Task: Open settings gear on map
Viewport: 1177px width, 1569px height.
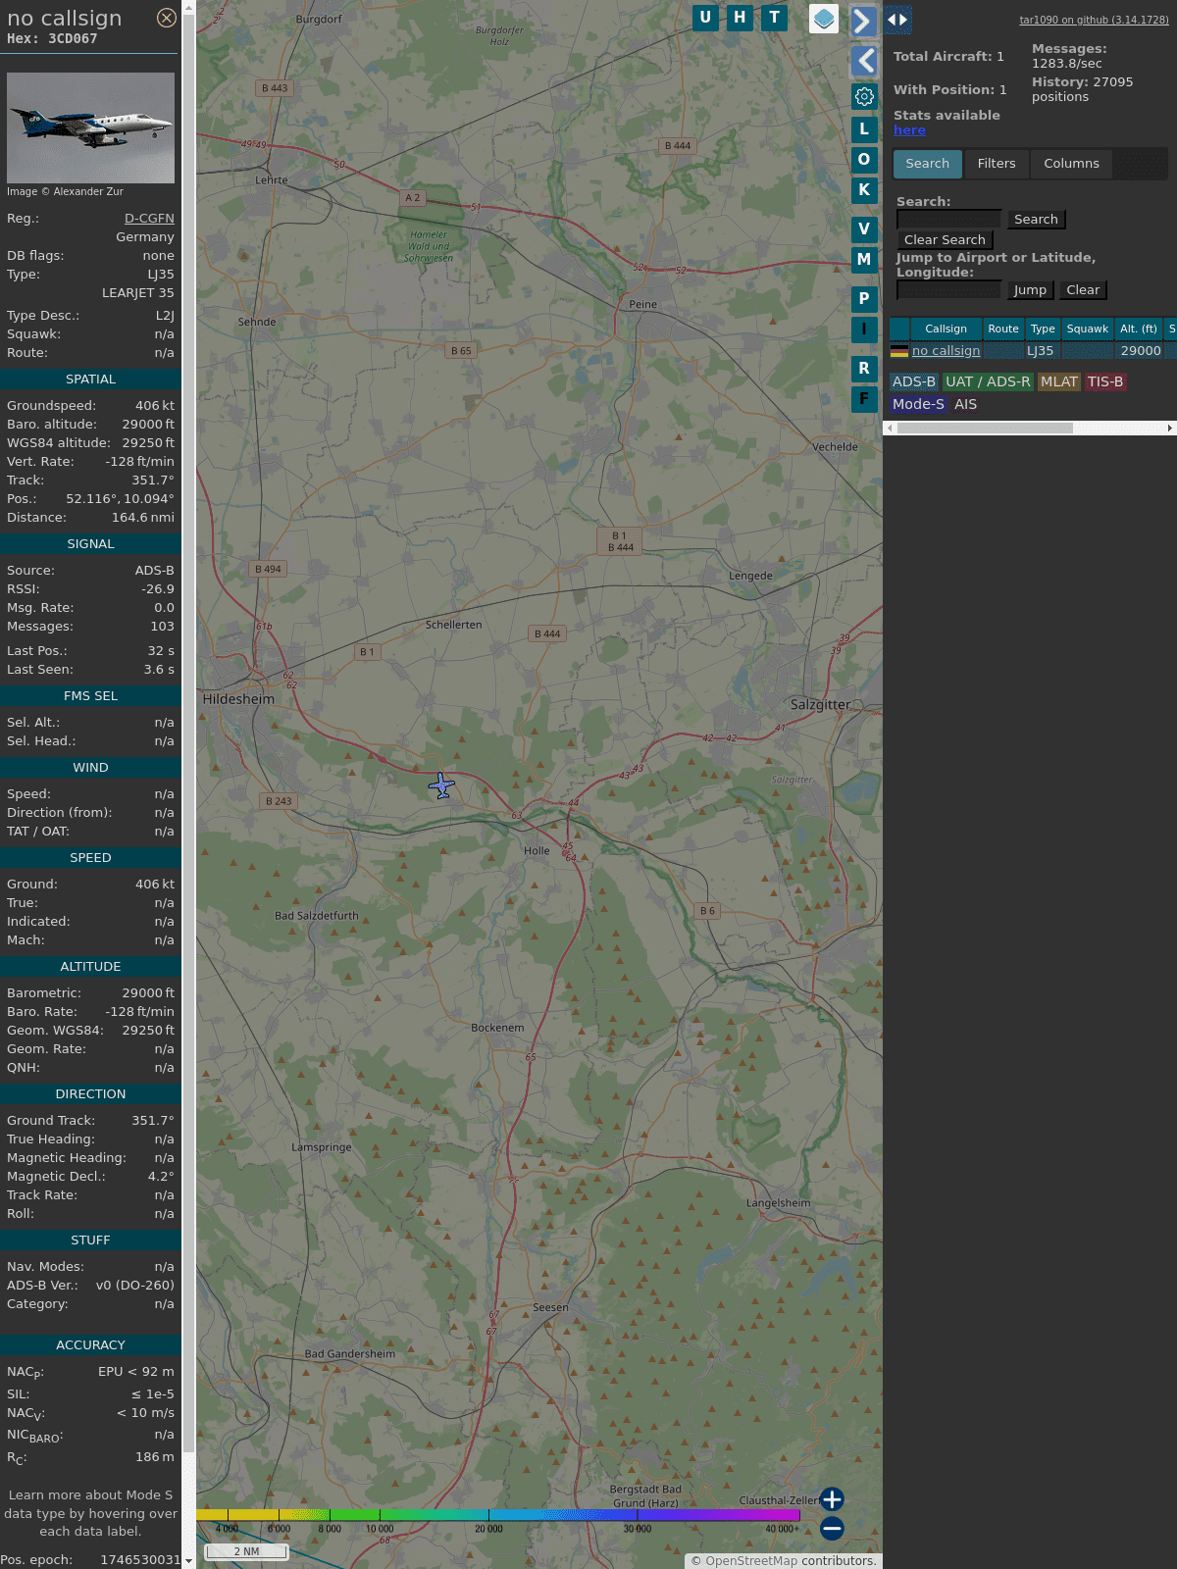Action: [864, 96]
